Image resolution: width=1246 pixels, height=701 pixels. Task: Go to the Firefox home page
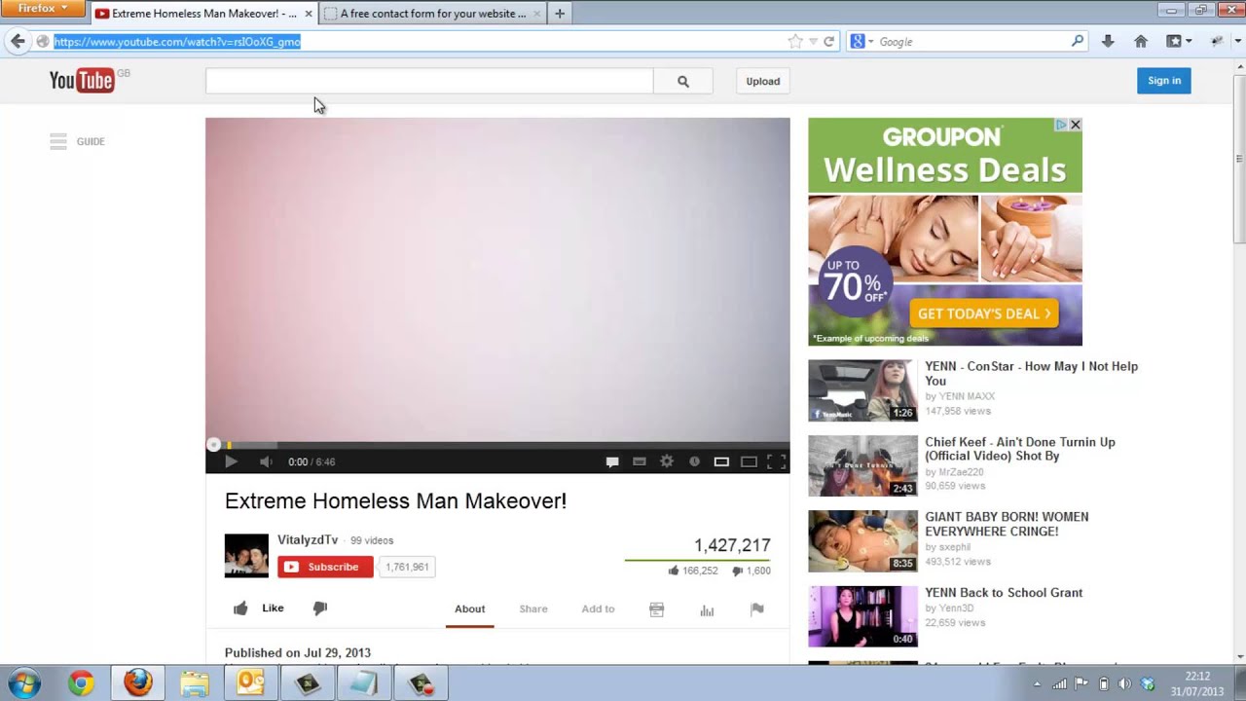pos(1141,41)
